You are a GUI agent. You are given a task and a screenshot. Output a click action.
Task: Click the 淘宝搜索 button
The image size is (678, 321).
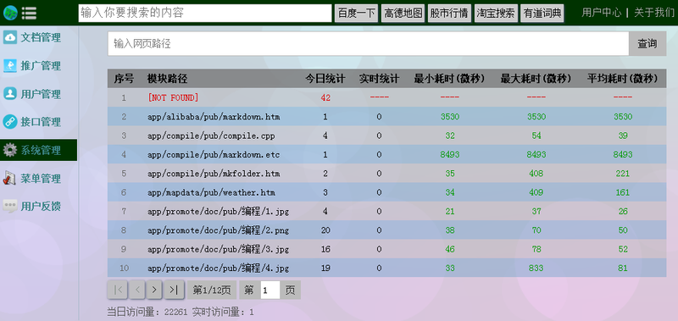point(496,14)
